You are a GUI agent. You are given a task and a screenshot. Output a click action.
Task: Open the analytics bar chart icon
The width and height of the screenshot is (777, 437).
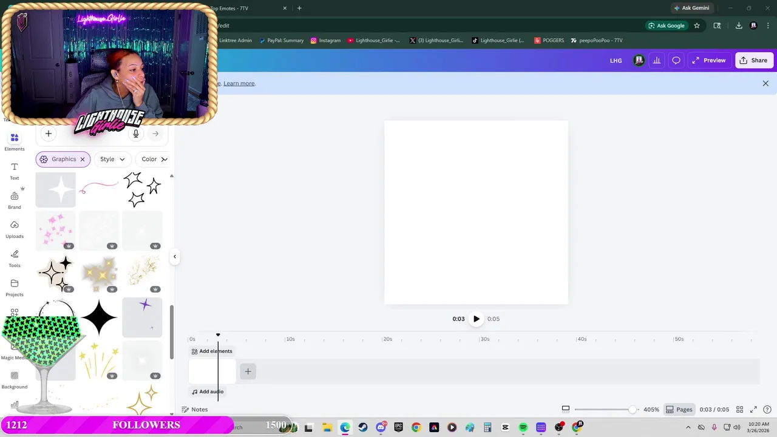click(657, 60)
